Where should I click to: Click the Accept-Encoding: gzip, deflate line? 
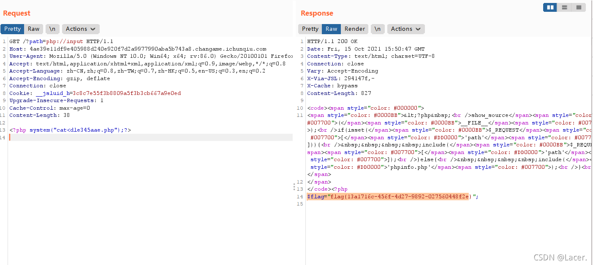tap(60, 78)
